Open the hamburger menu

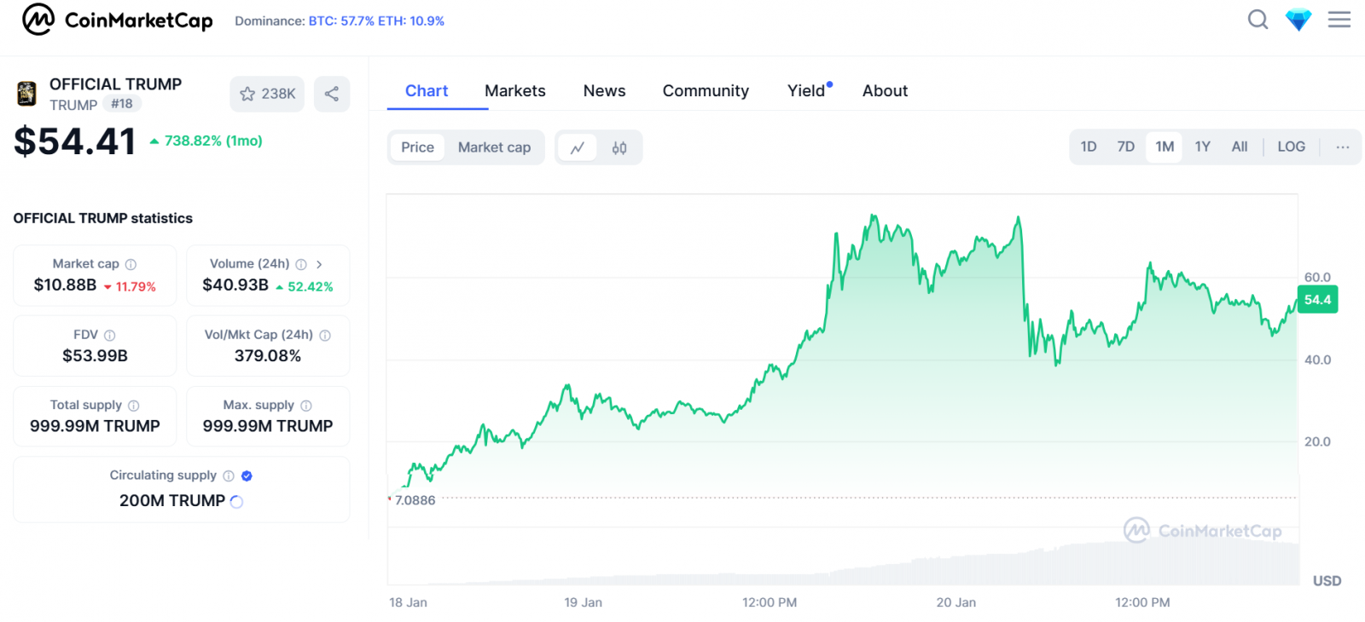coord(1339,20)
